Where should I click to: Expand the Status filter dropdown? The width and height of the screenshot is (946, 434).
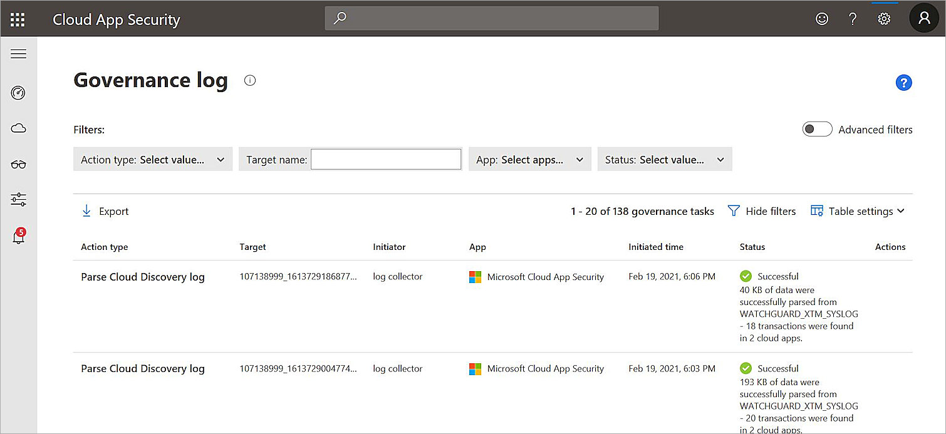coord(664,159)
